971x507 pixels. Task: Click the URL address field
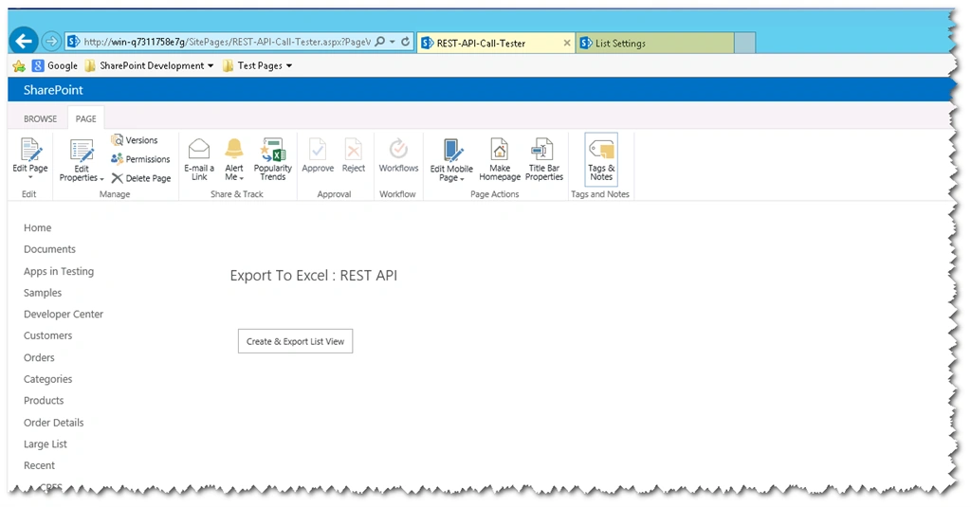(x=227, y=42)
